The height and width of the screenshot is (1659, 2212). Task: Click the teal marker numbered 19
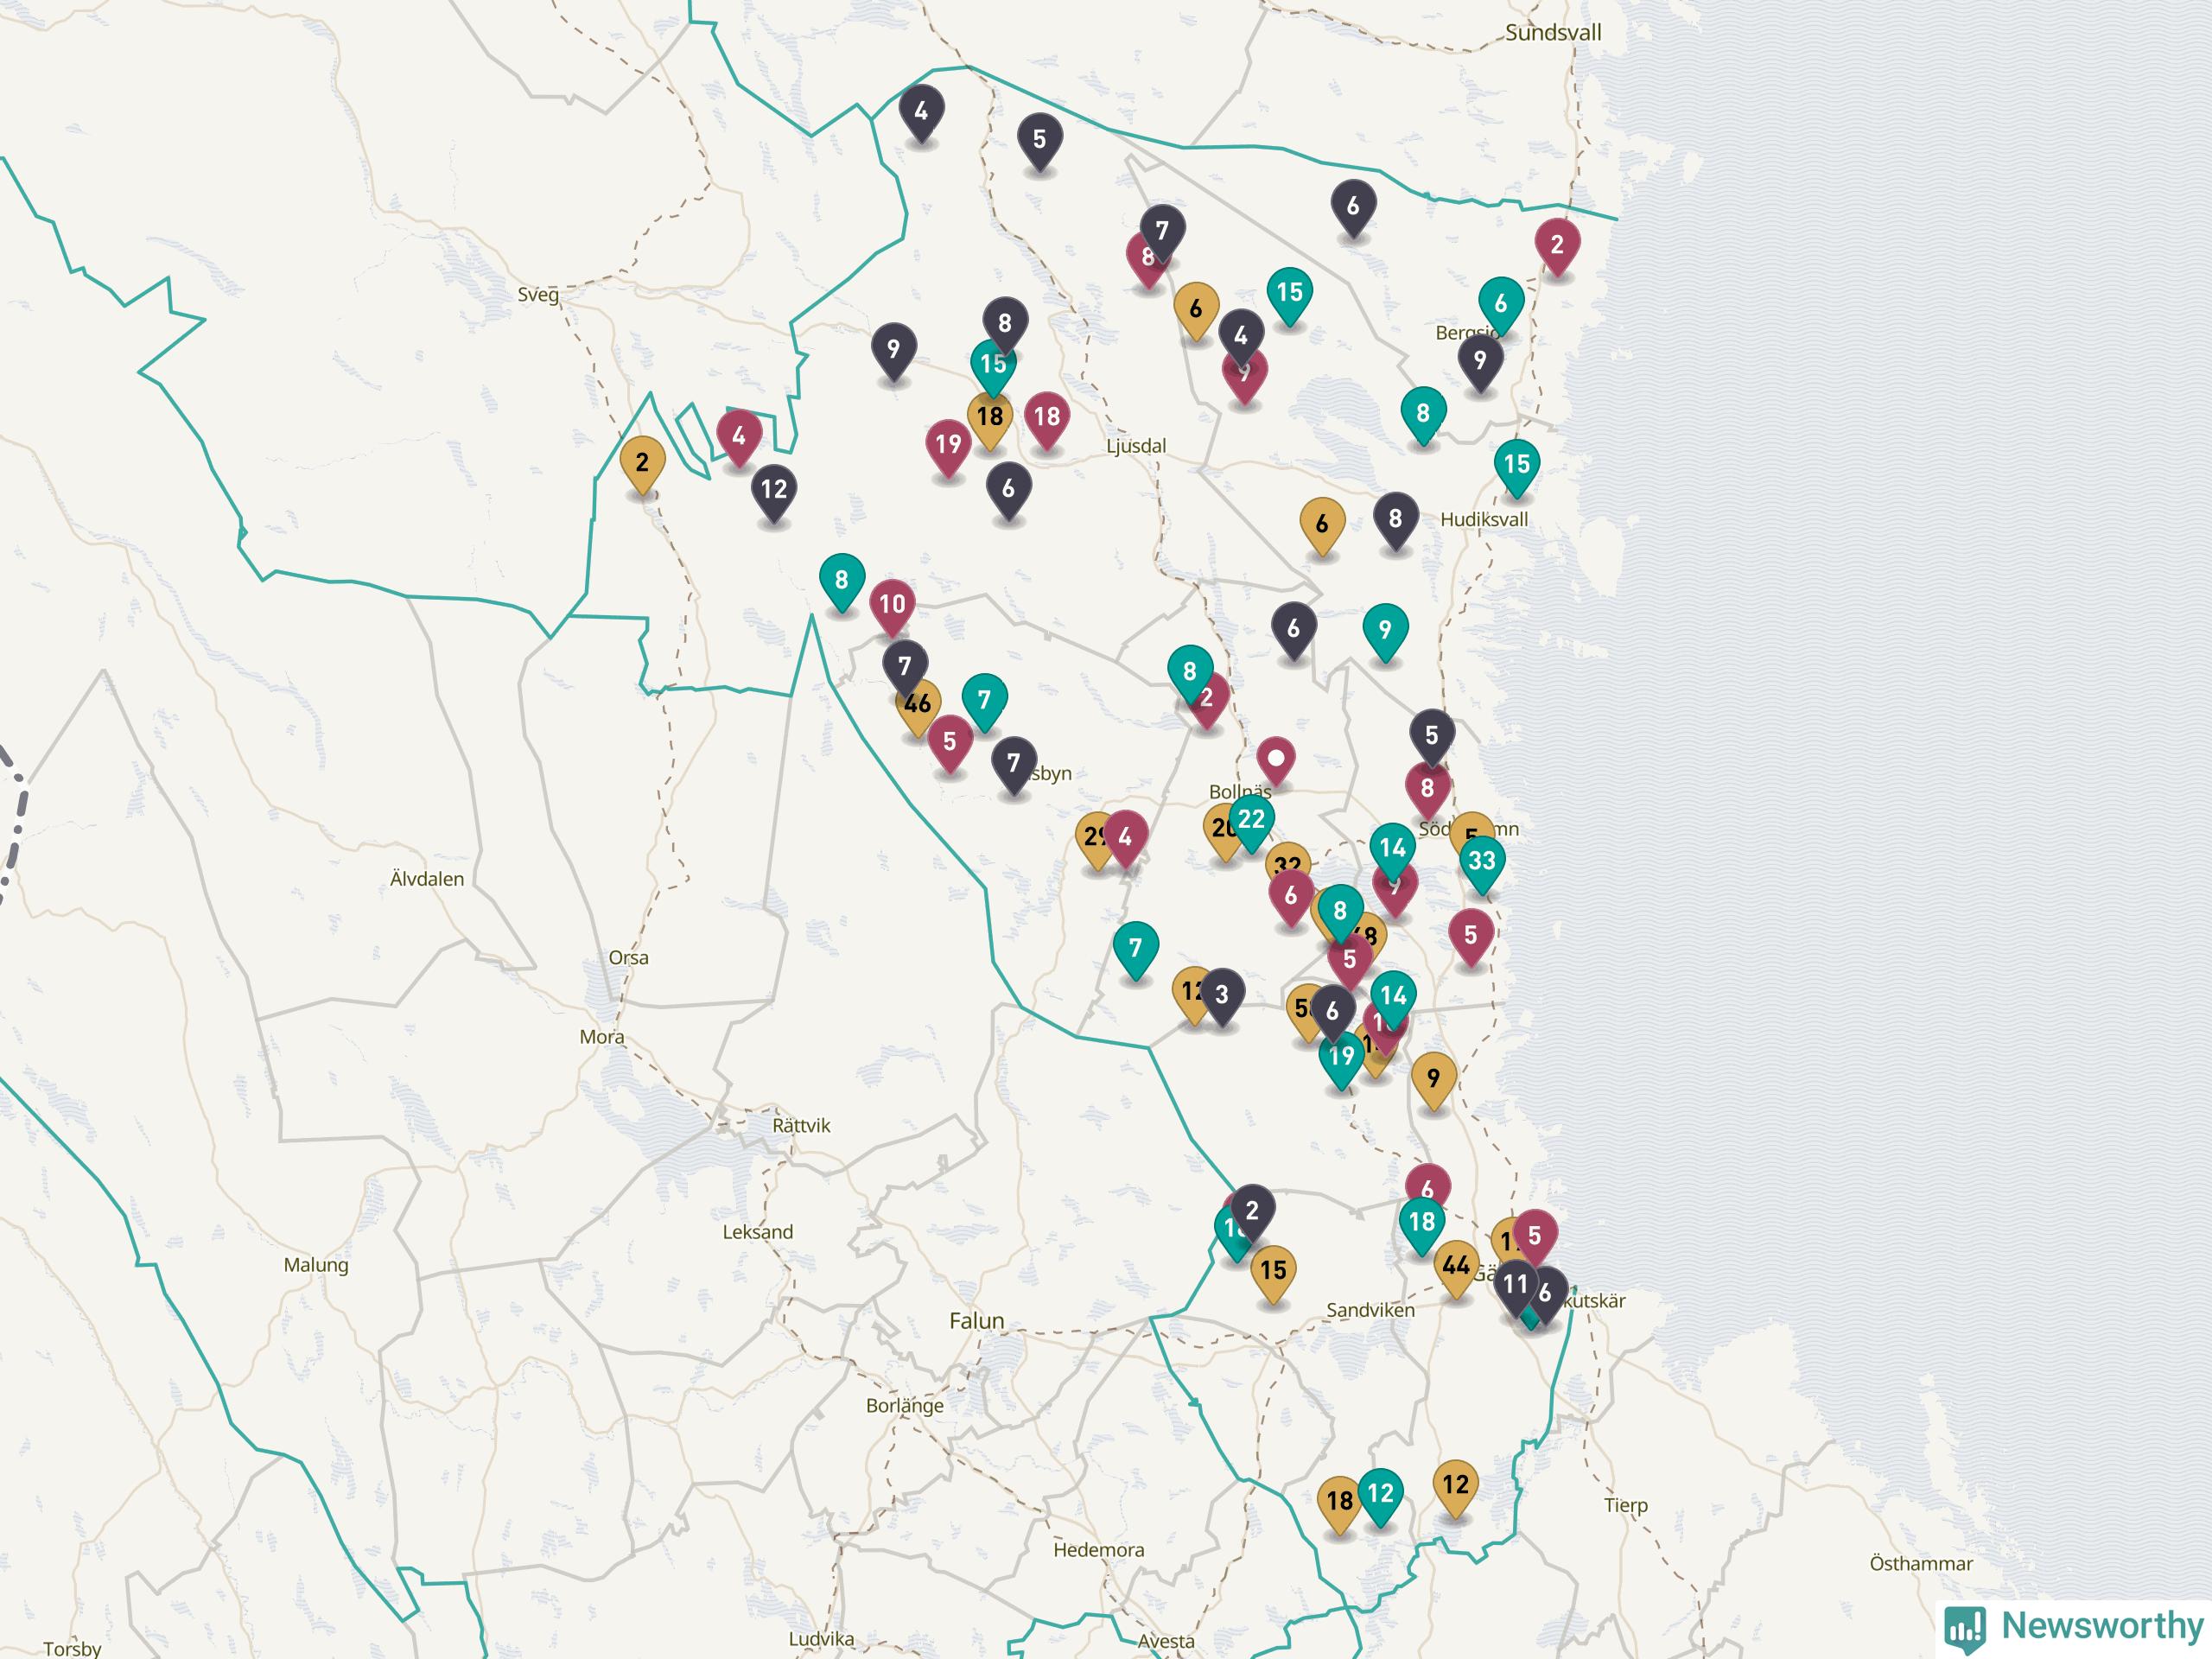pos(1341,1056)
